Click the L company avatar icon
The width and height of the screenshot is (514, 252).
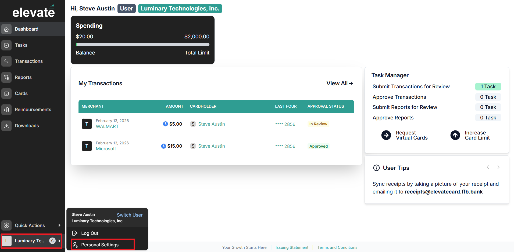point(6,241)
